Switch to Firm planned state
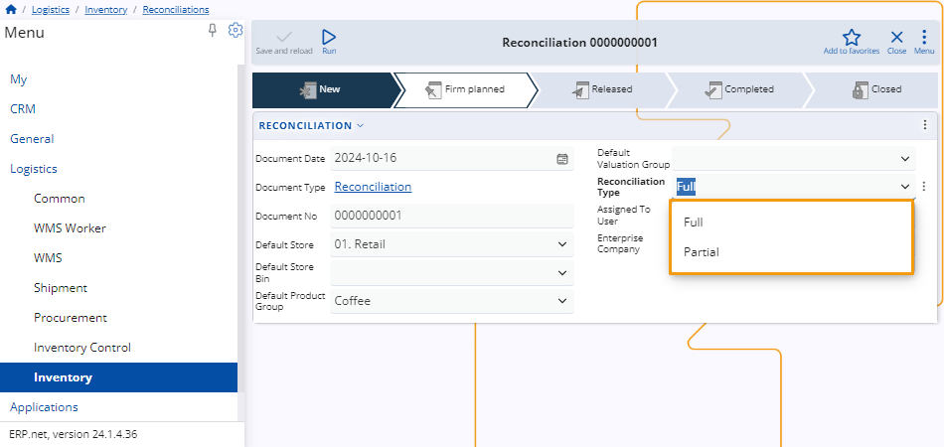The height and width of the screenshot is (447, 944). (465, 89)
